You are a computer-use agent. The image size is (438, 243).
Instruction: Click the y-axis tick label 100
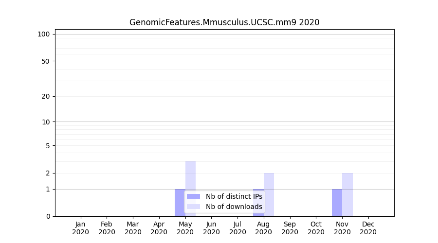44,34
